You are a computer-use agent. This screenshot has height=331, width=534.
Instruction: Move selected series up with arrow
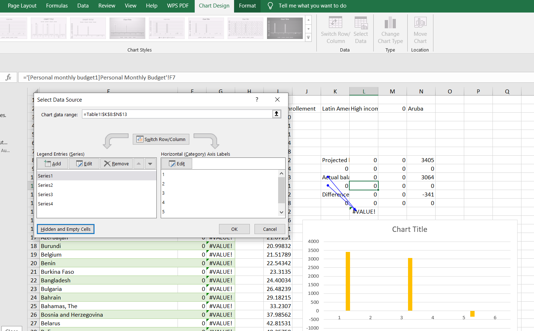139,164
